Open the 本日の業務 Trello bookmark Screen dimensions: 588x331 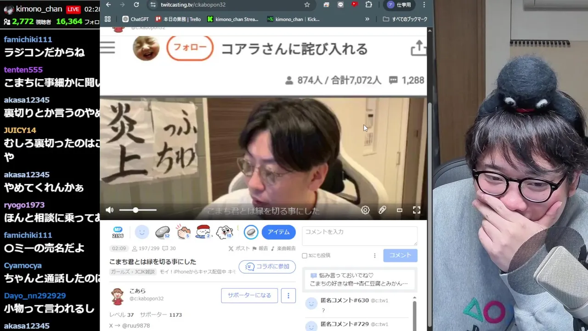(x=178, y=19)
